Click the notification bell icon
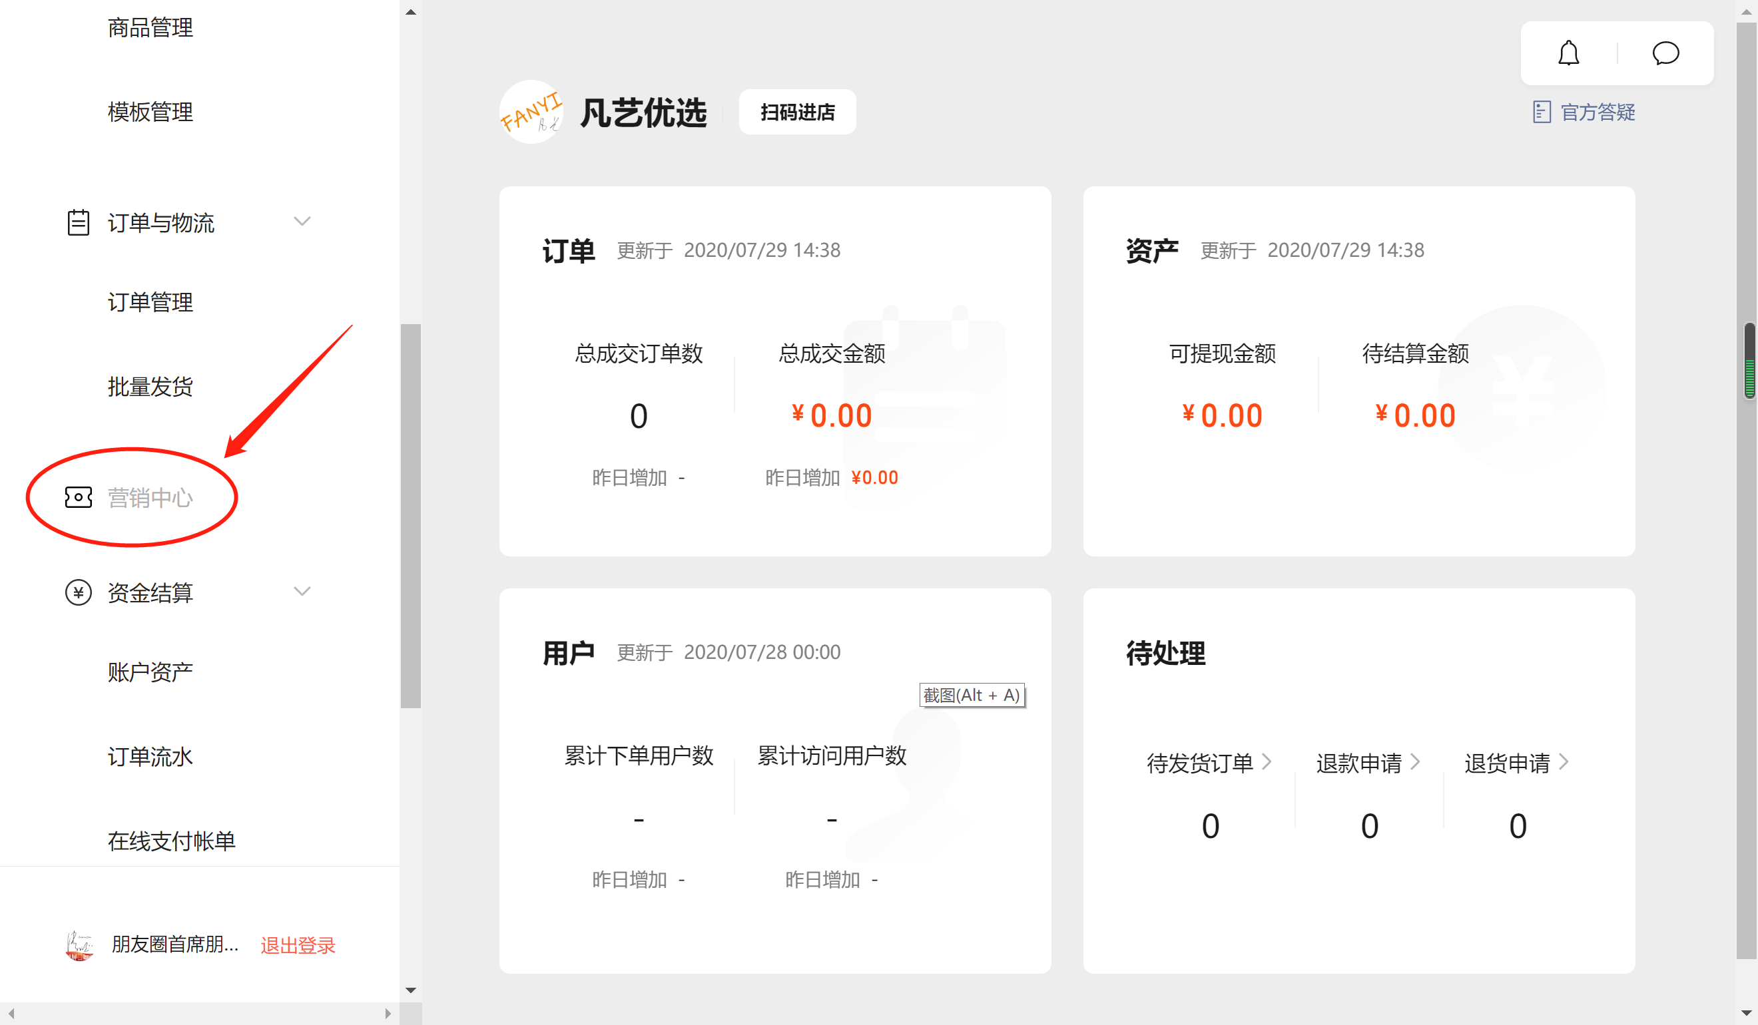This screenshot has width=1758, height=1025. (x=1568, y=53)
